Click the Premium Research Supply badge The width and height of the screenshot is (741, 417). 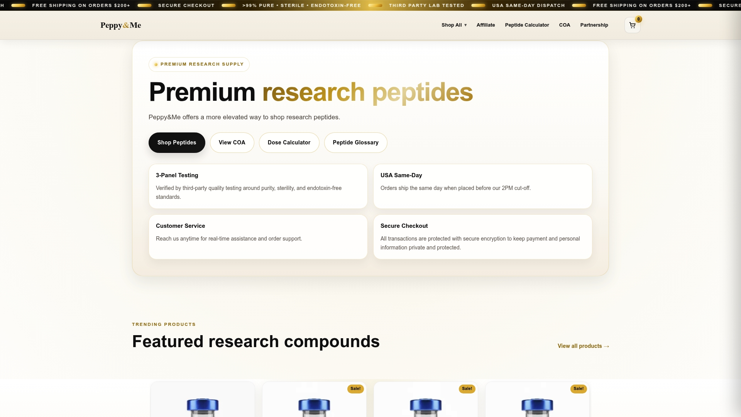tap(199, 64)
